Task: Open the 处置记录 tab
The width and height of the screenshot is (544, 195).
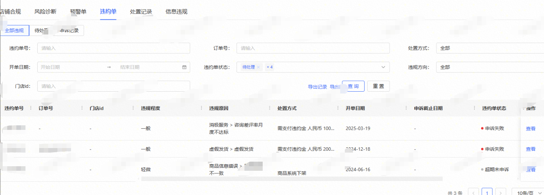Action: pos(141,11)
